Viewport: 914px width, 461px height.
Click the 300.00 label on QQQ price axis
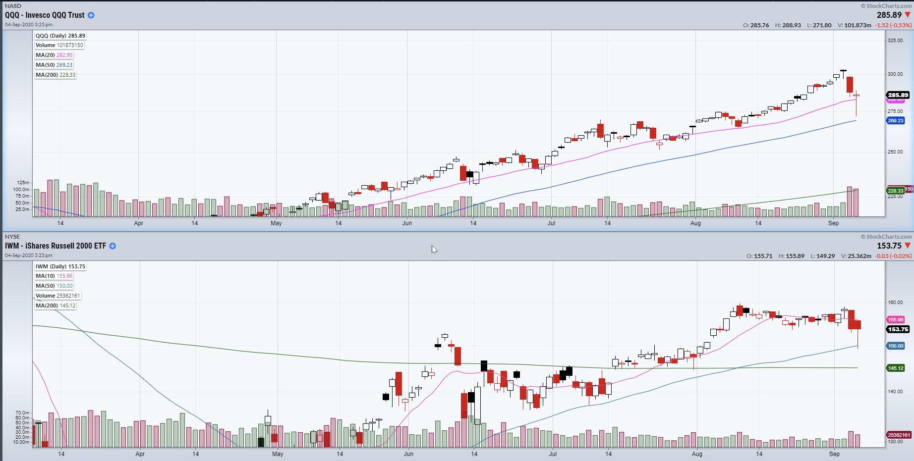[895, 74]
